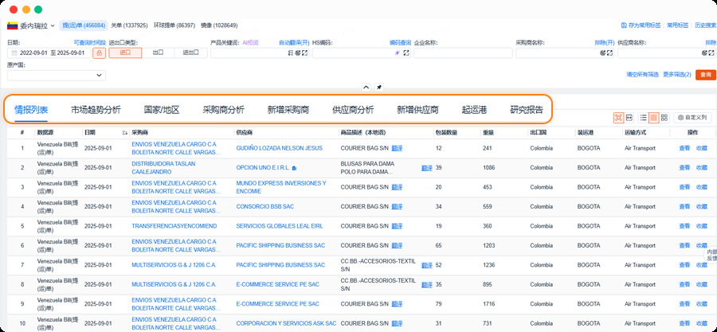Click the 清空所有筛选 link
Image resolution: width=717 pixels, height=332 pixels.
[x=644, y=75]
